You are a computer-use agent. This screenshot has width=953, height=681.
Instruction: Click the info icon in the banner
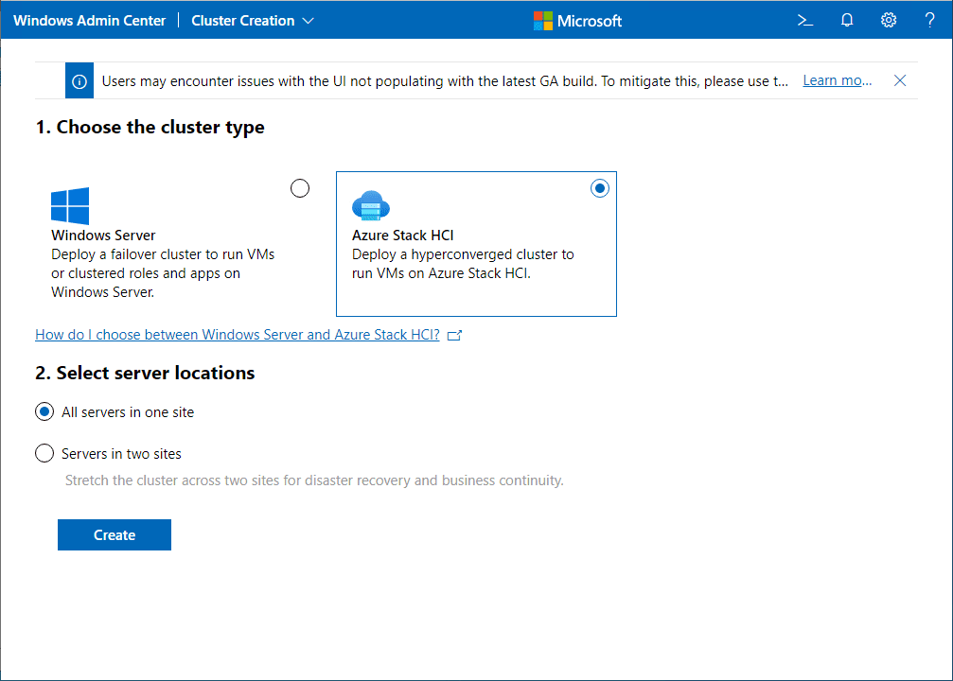pos(79,80)
